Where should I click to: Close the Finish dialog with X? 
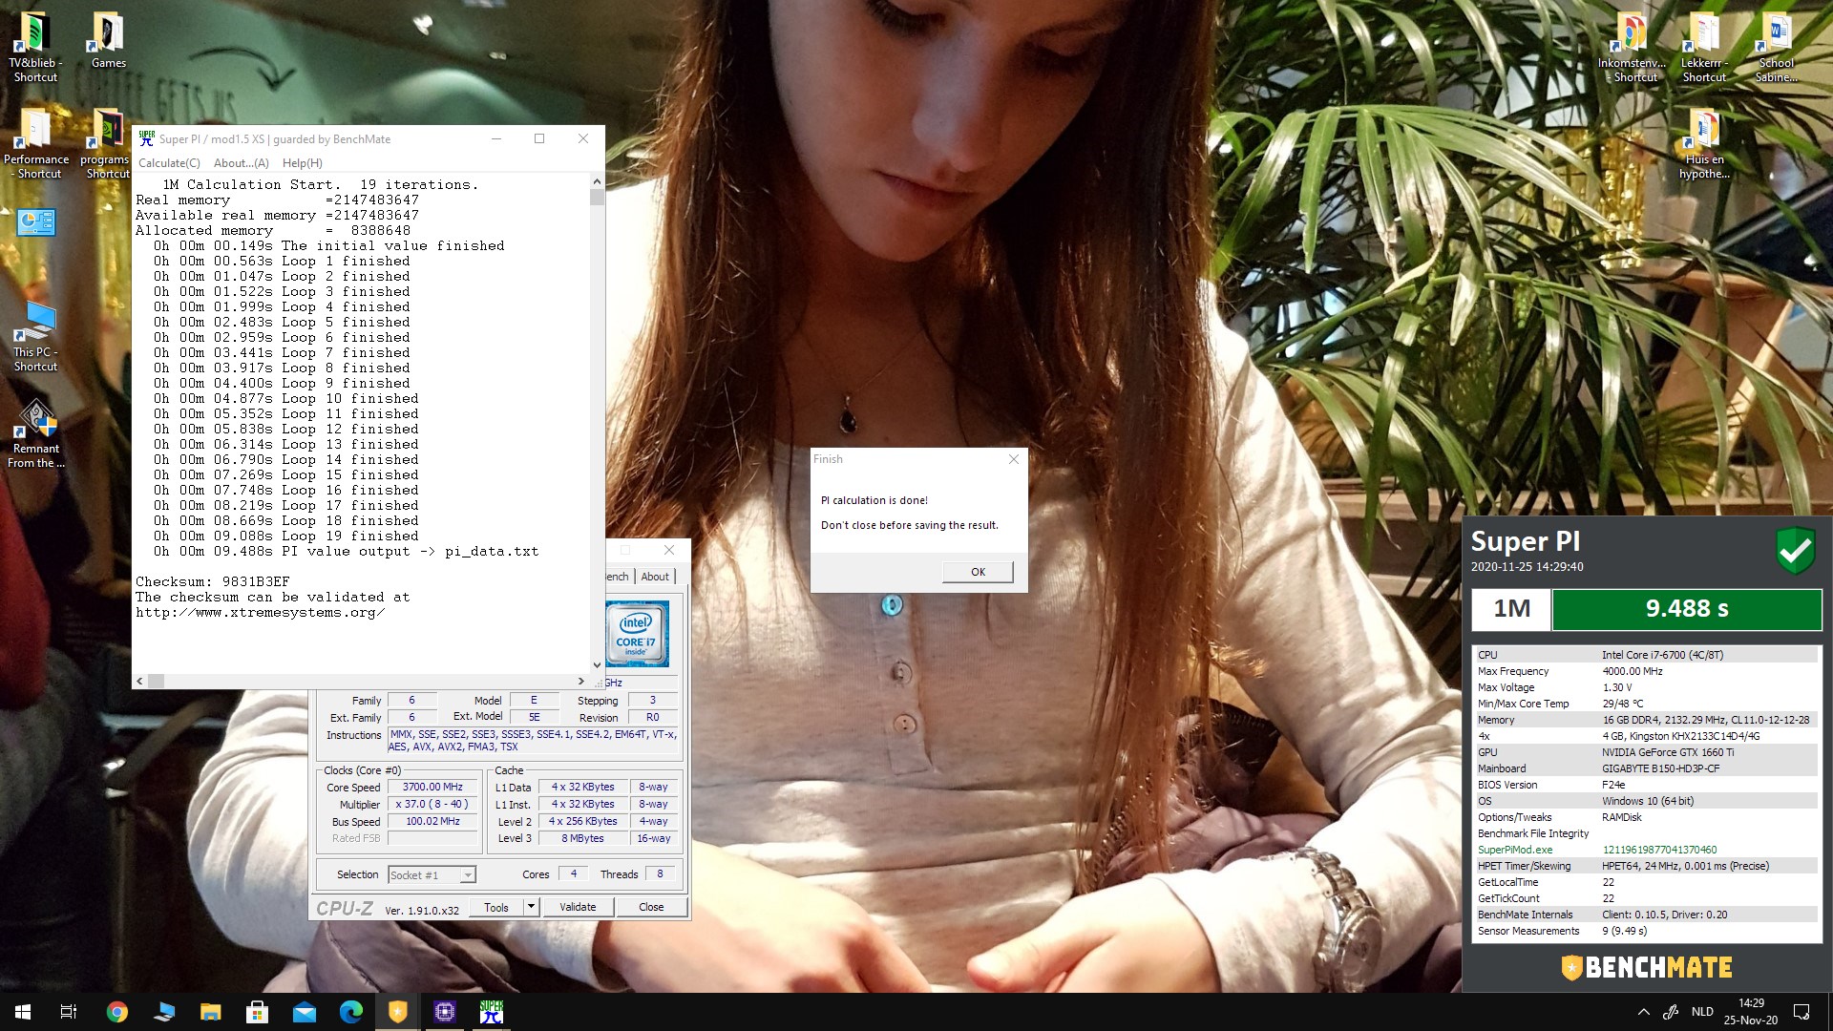pyautogui.click(x=1014, y=459)
